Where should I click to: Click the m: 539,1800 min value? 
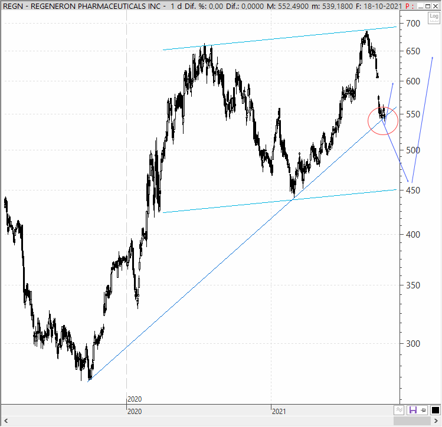point(332,6)
